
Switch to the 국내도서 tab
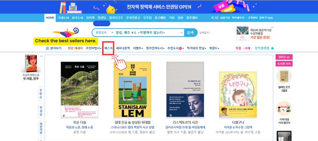(x=63, y=18)
